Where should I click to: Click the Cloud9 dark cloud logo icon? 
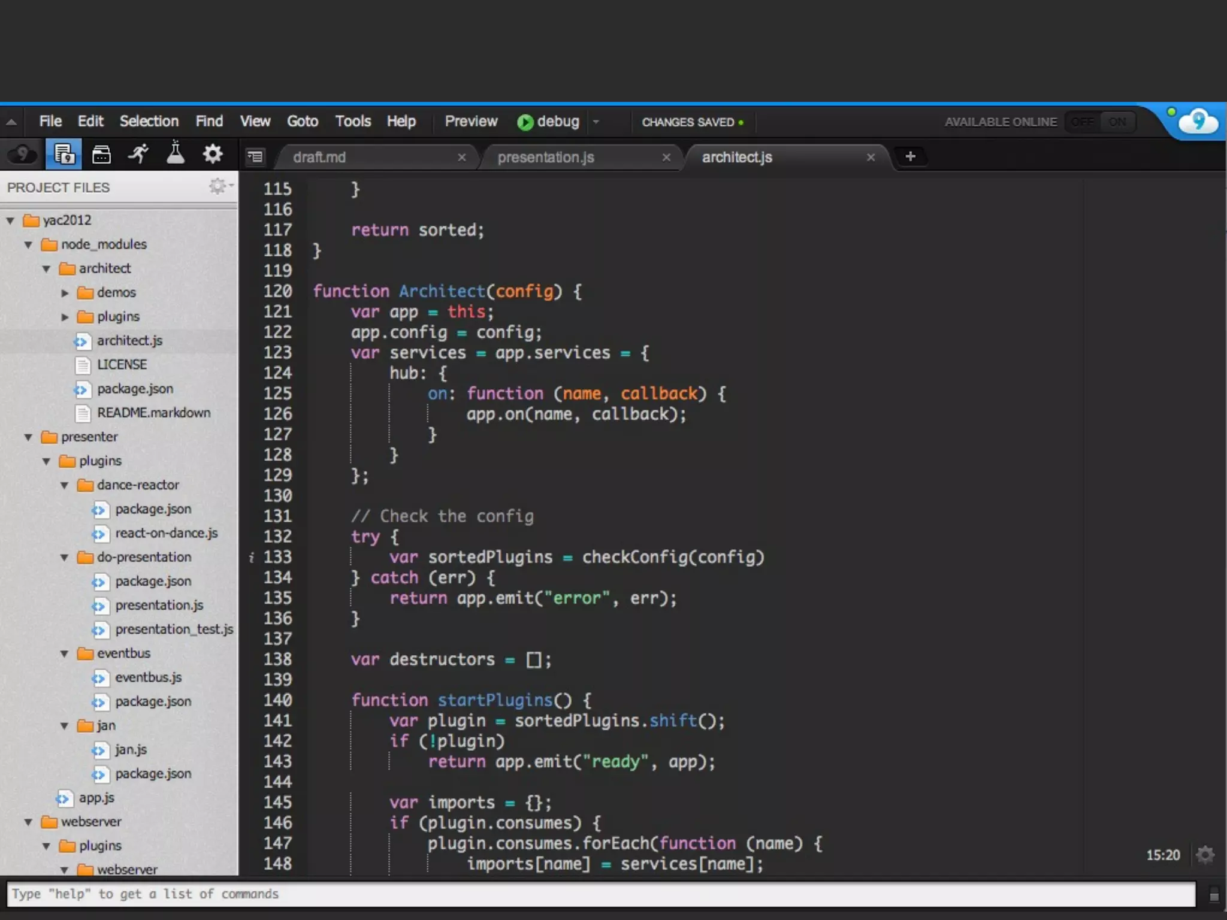22,155
